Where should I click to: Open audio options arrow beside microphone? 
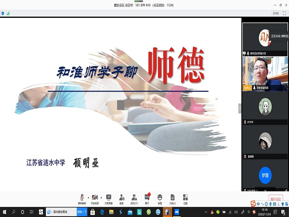click(89, 197)
